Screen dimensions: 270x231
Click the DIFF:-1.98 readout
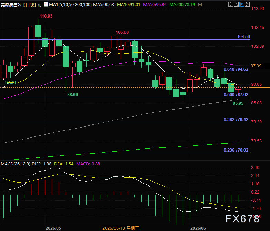tap(42, 164)
